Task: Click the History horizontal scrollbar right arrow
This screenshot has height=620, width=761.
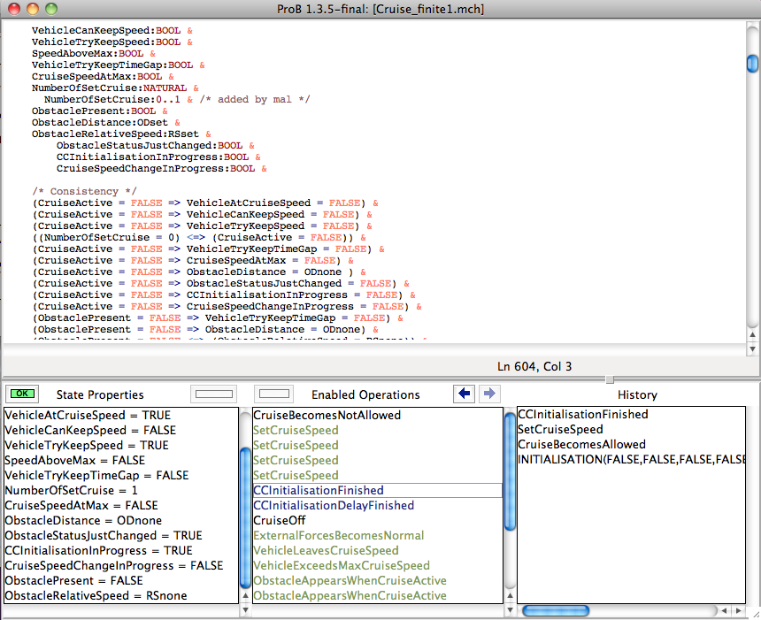Action: tap(740, 610)
